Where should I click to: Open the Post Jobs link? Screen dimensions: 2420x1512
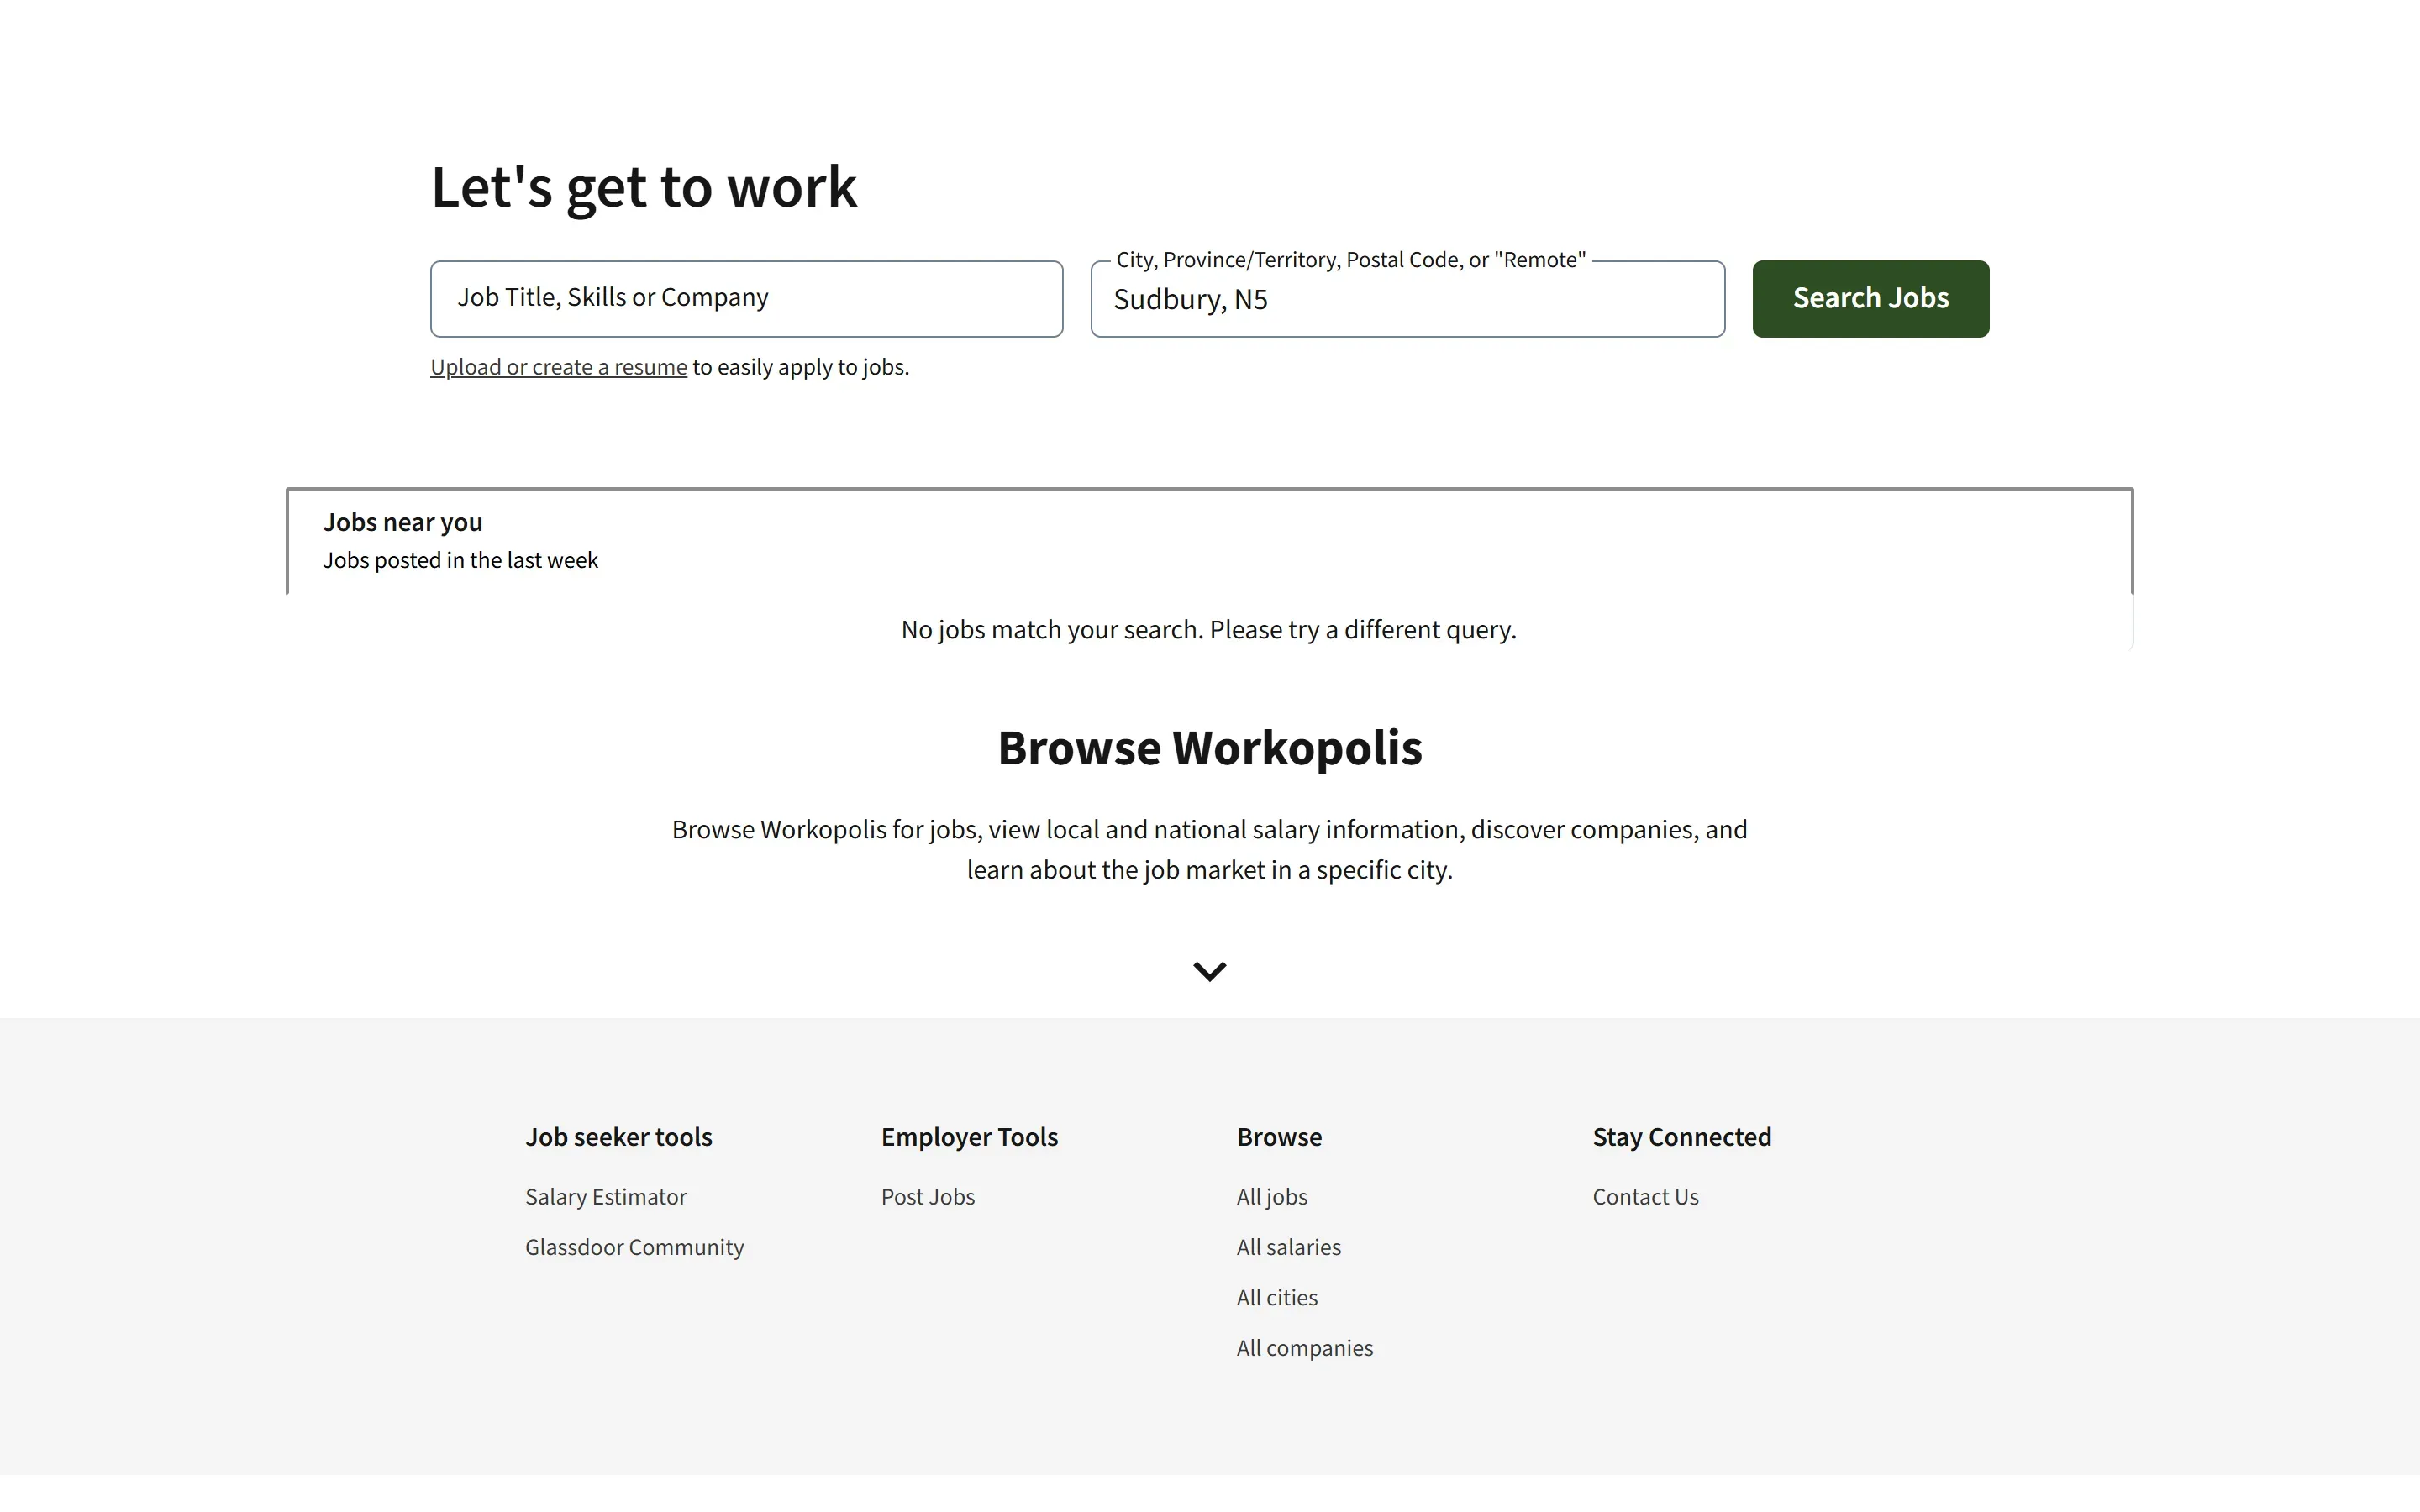pos(928,1197)
